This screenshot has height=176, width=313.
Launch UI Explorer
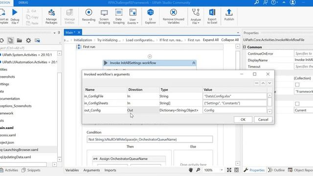(151, 17)
